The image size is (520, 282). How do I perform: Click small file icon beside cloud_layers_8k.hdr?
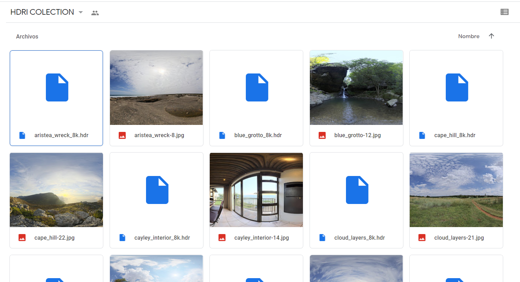coord(322,238)
